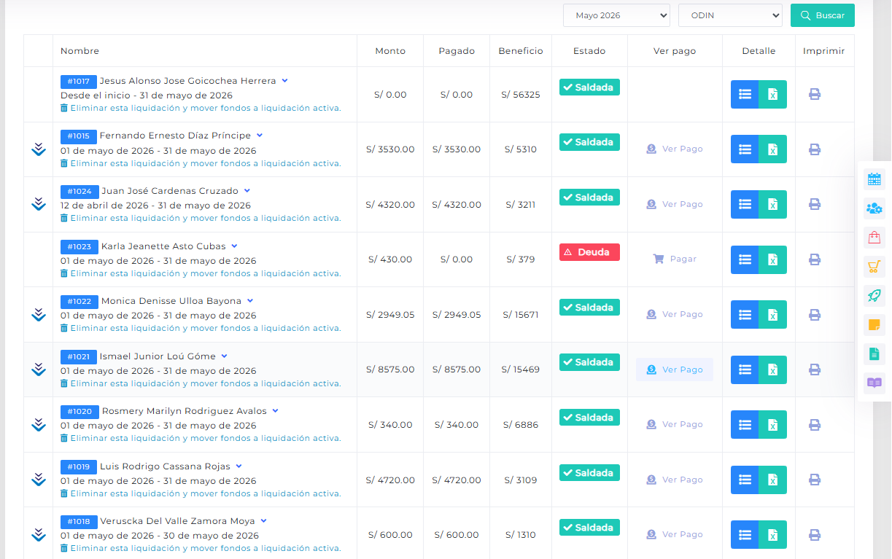The width and height of the screenshot is (892, 559).
Task: Open small arrow next to Karla Jeanette Asto Cubas
Action: pos(234,246)
